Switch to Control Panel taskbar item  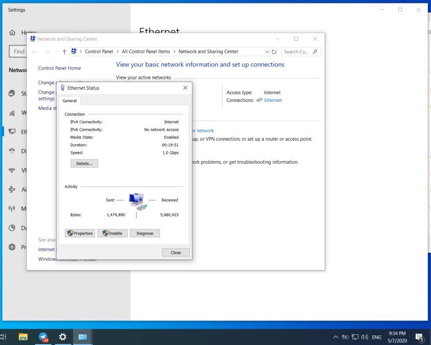pyautogui.click(x=83, y=337)
